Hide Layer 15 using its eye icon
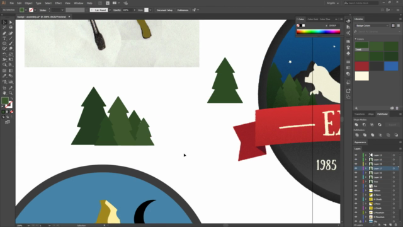The width and height of the screenshot is (403, 227). tap(356, 160)
